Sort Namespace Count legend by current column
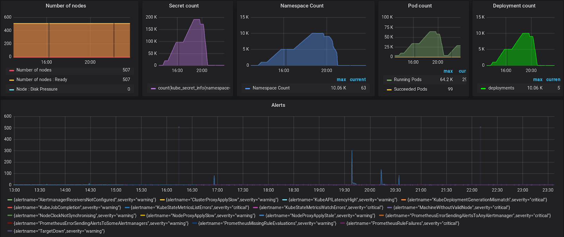 click(x=358, y=79)
